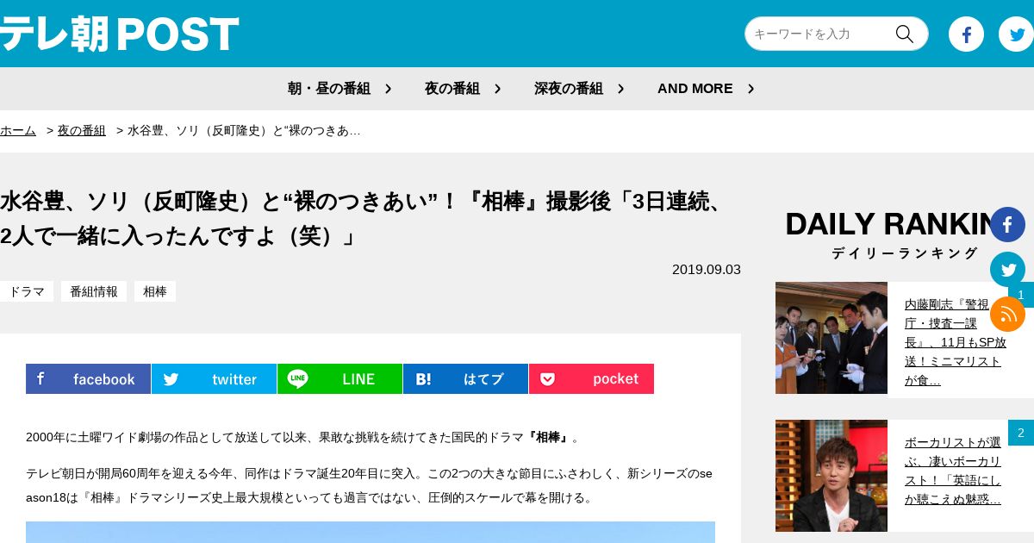Share article via twitter button
This screenshot has height=543, width=1034.
214,379
